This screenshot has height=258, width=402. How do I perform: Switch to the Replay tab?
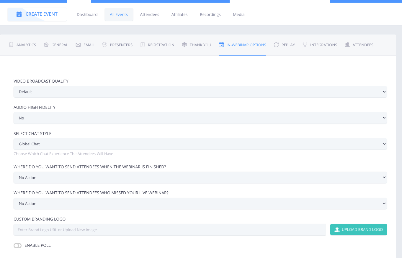284,45
